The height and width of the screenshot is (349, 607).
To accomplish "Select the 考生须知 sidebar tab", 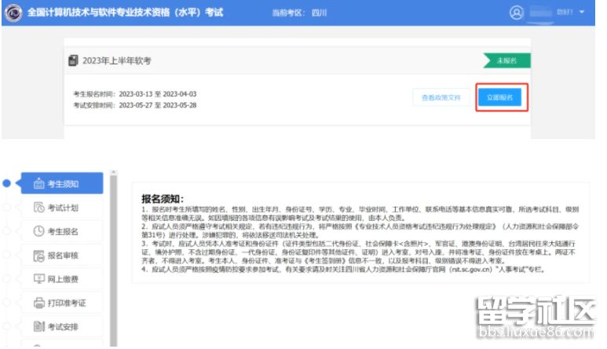I will click(x=61, y=184).
